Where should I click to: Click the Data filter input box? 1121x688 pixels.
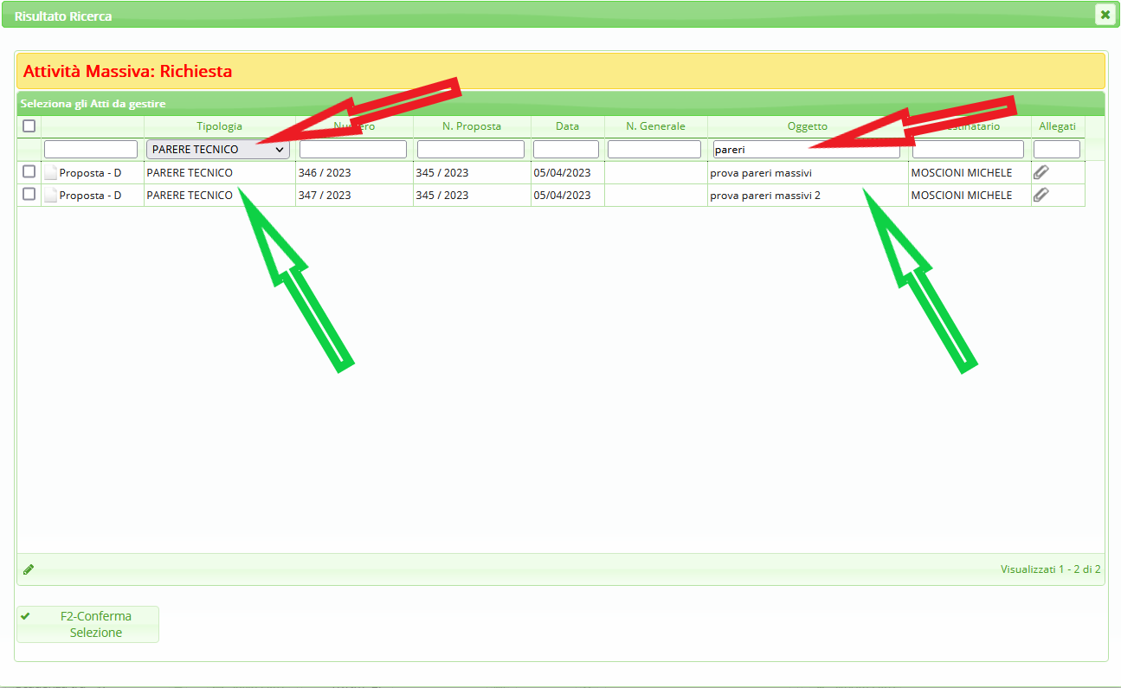[566, 150]
